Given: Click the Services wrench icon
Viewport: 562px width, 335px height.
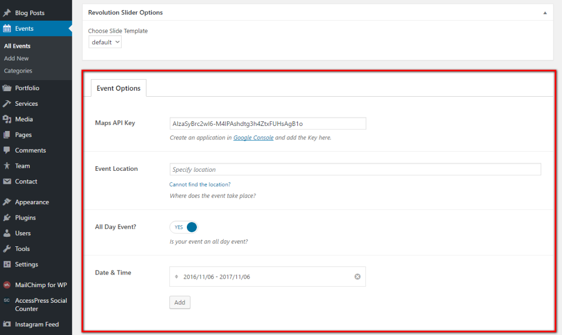Looking at the screenshot, I should [7, 104].
